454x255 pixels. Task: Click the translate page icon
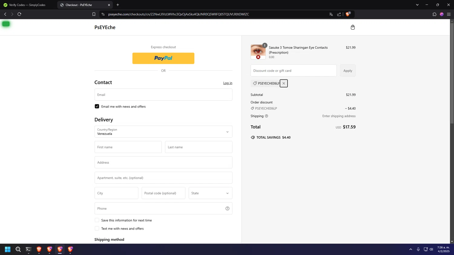coord(331,14)
